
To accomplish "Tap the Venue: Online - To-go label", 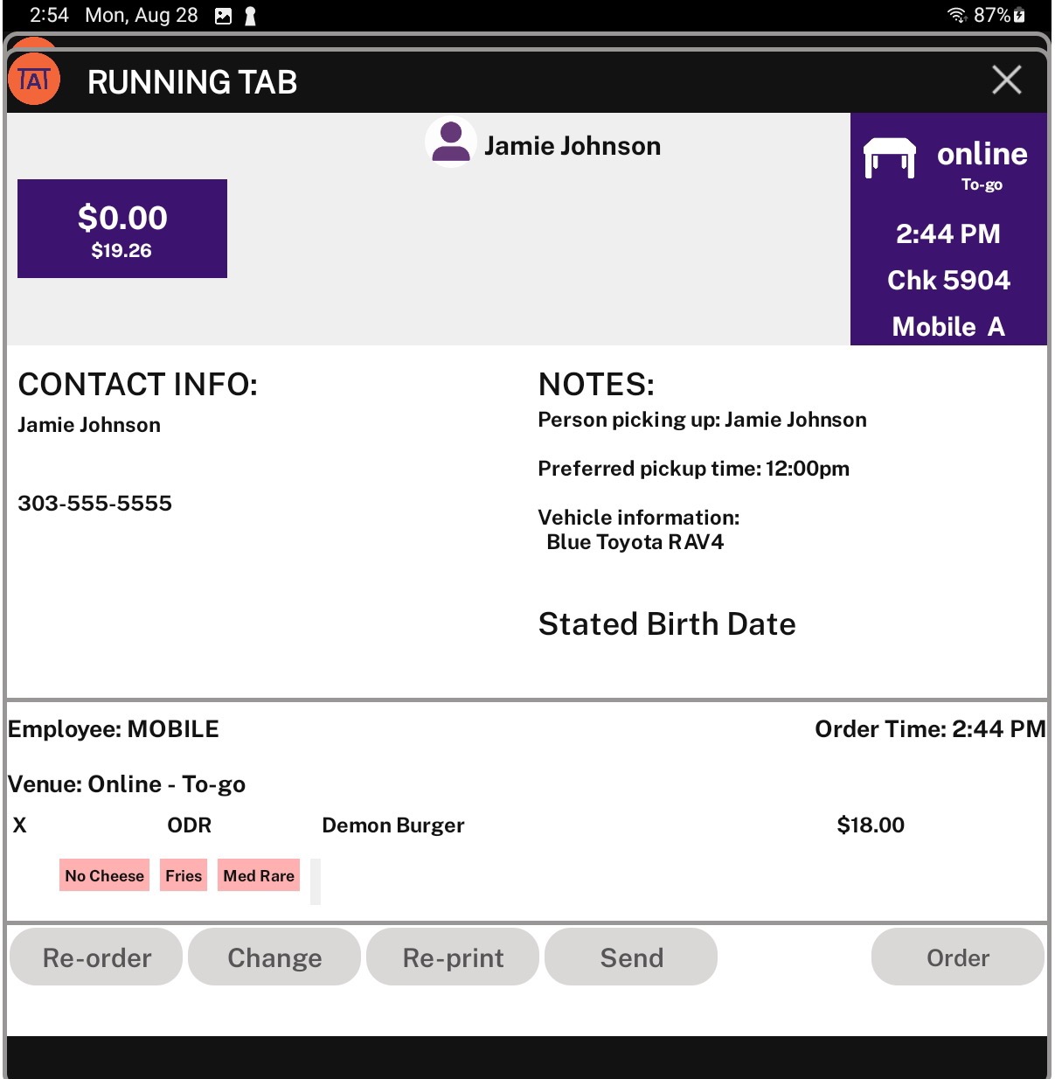I will [x=127, y=784].
